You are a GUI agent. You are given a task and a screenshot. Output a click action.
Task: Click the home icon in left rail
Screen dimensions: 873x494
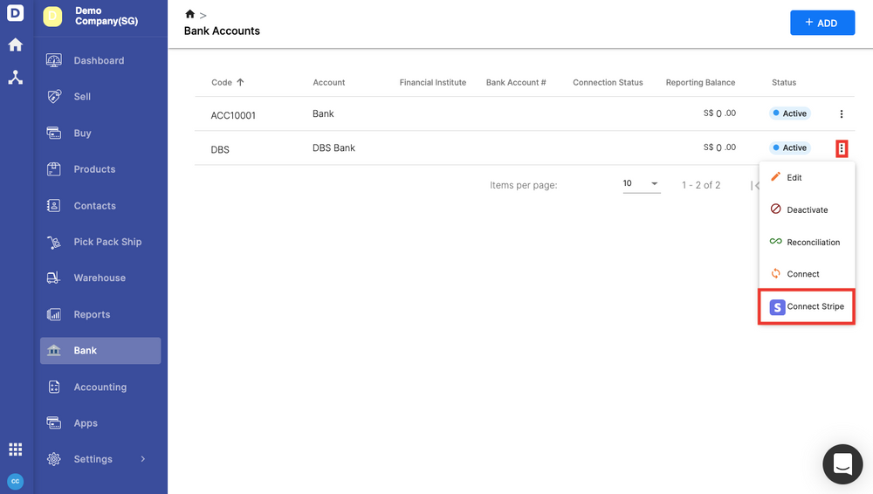click(x=16, y=45)
